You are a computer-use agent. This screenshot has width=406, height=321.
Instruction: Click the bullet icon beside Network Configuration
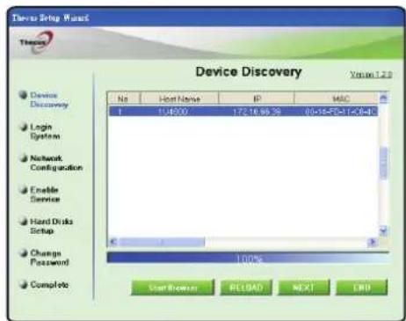23,158
